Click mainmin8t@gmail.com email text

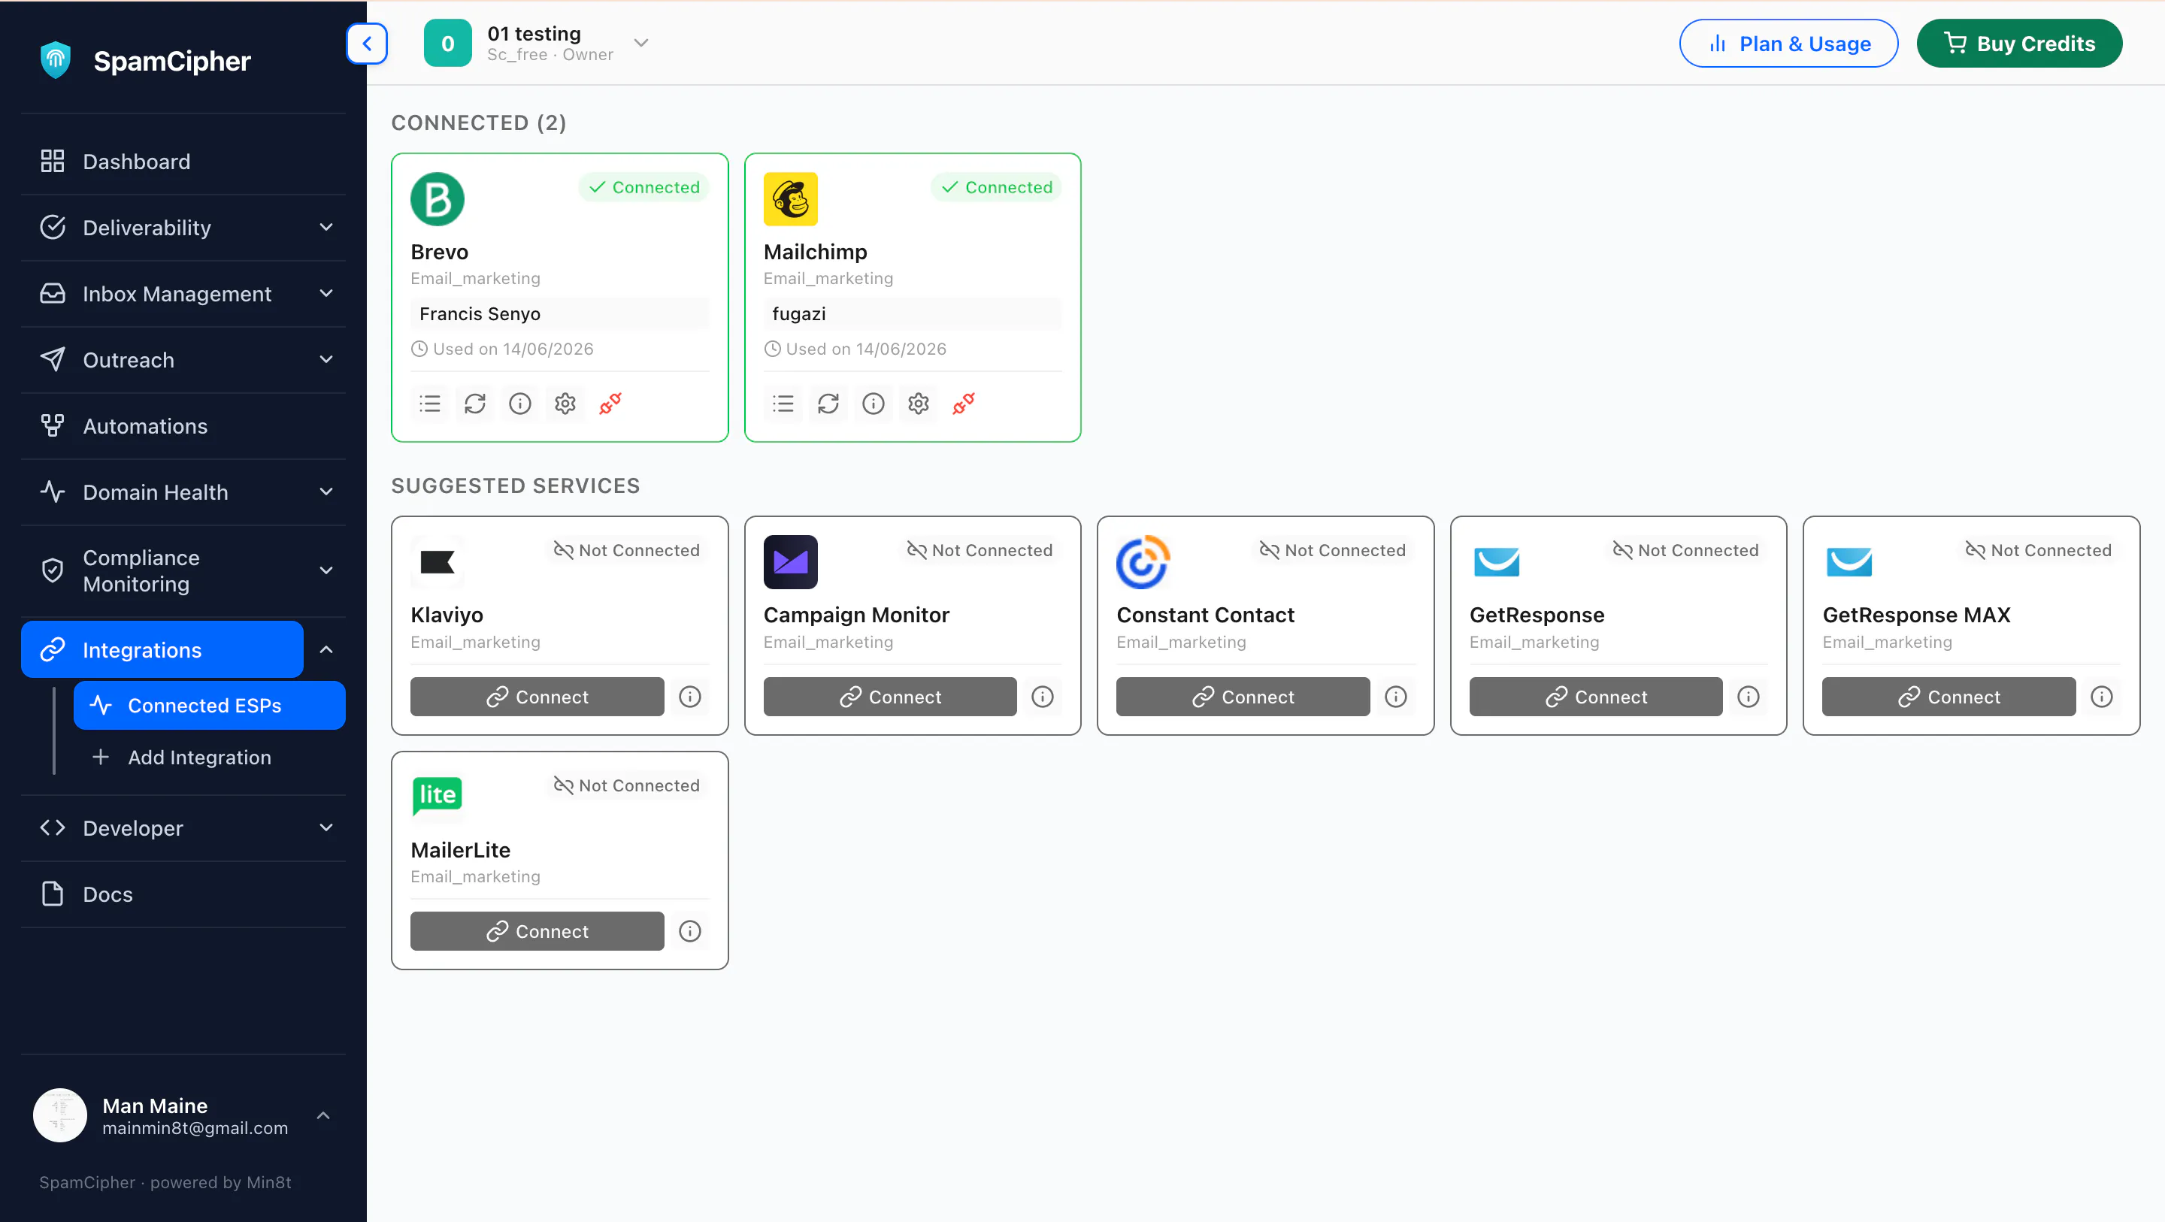point(195,1128)
